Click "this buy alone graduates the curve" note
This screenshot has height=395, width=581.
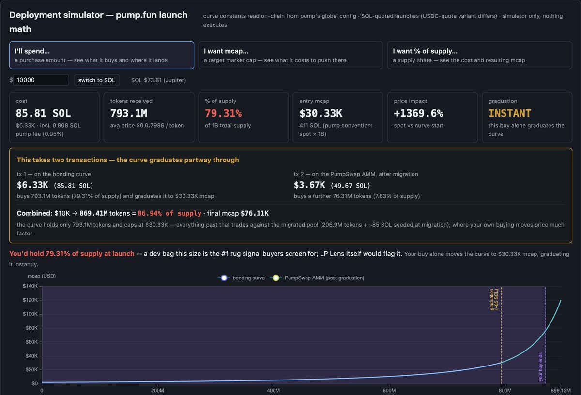(x=526, y=129)
